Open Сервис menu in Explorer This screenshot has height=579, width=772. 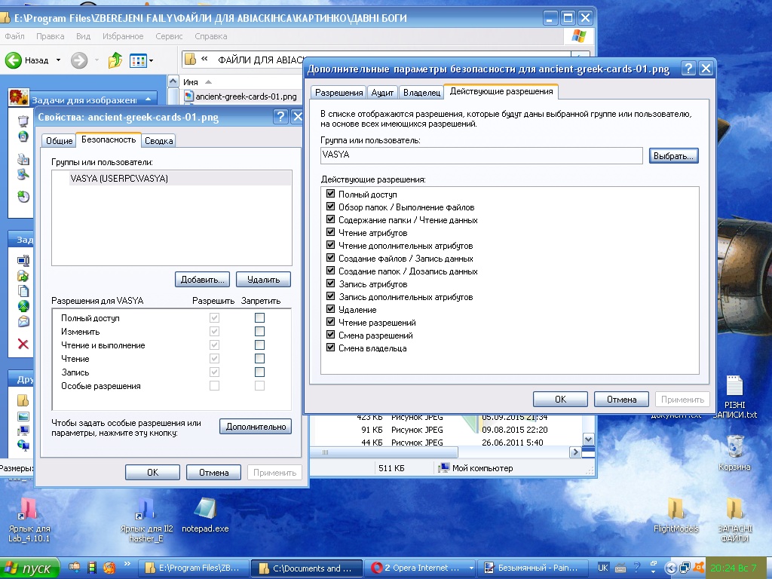point(169,36)
